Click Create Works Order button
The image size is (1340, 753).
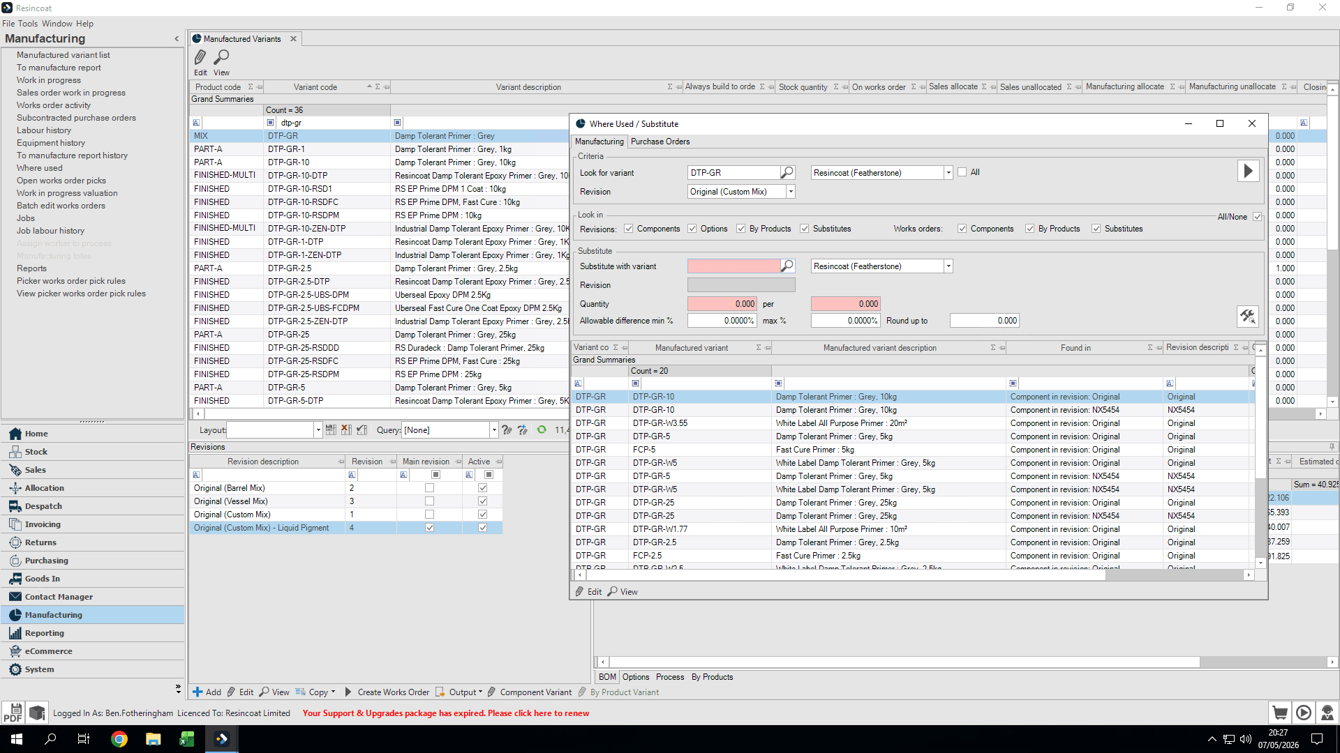point(387,692)
